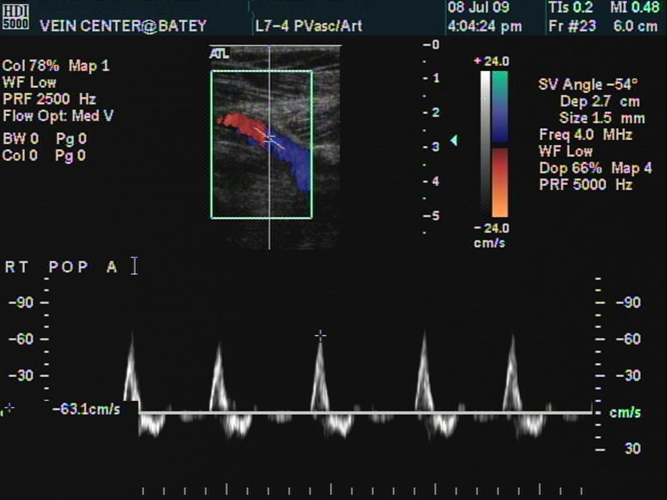667x500 pixels.
Task: Click the caliper icon beside the -63.1cm/s readout
Action: pos(9,408)
